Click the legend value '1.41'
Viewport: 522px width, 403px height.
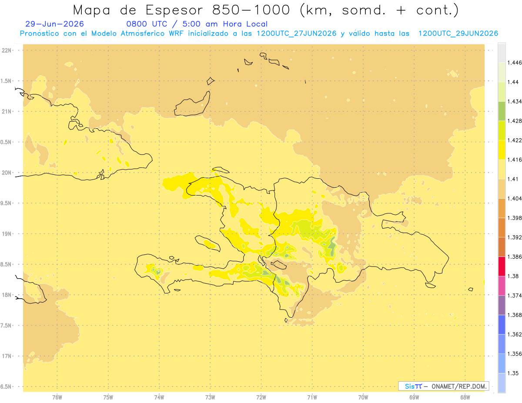pos(513,179)
